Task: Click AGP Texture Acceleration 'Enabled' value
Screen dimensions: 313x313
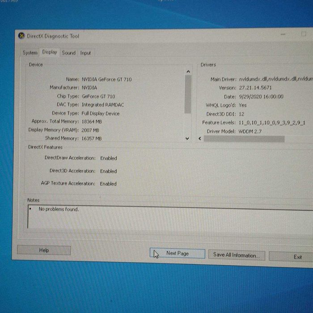Action: pyautogui.click(x=108, y=184)
